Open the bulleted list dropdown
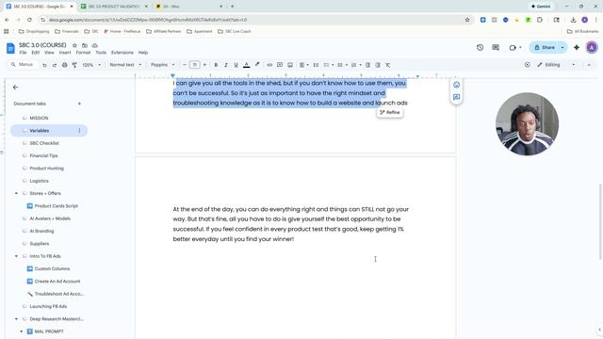This screenshot has height=339, width=603. click(342, 65)
